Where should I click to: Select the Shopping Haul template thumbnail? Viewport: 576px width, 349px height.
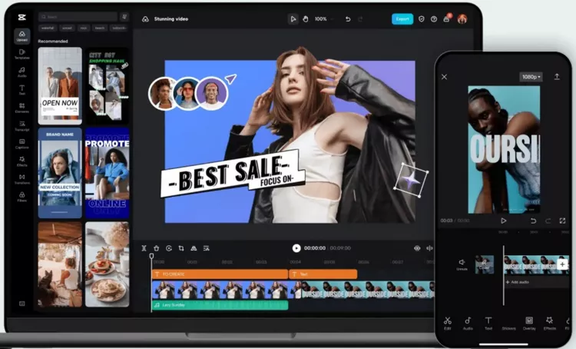point(107,85)
